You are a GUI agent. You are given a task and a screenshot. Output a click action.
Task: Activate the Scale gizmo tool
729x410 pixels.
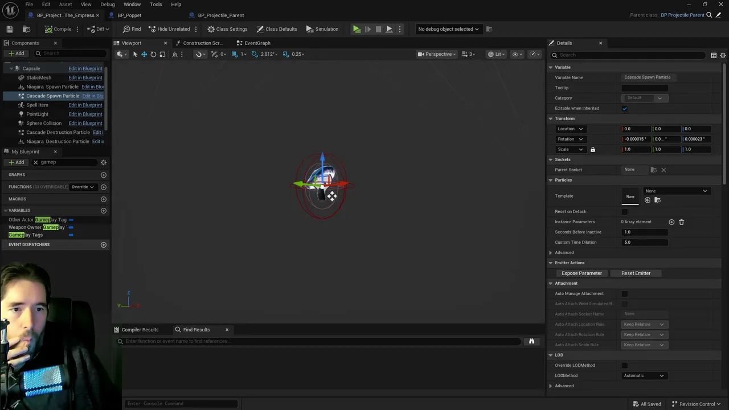162,54
